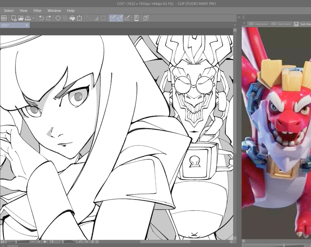Click the Open file folder icon
This screenshot has width=311, height=247.
(21, 18)
